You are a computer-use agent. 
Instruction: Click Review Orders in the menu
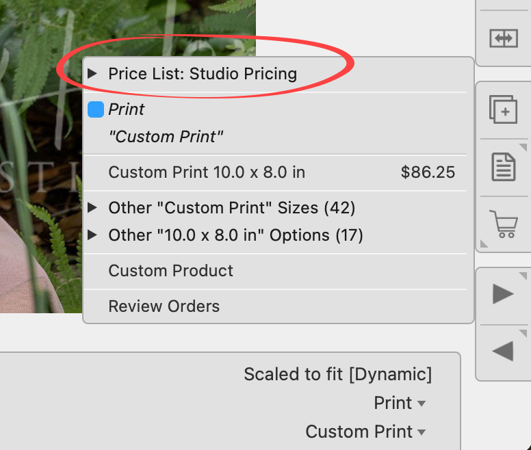(x=164, y=306)
